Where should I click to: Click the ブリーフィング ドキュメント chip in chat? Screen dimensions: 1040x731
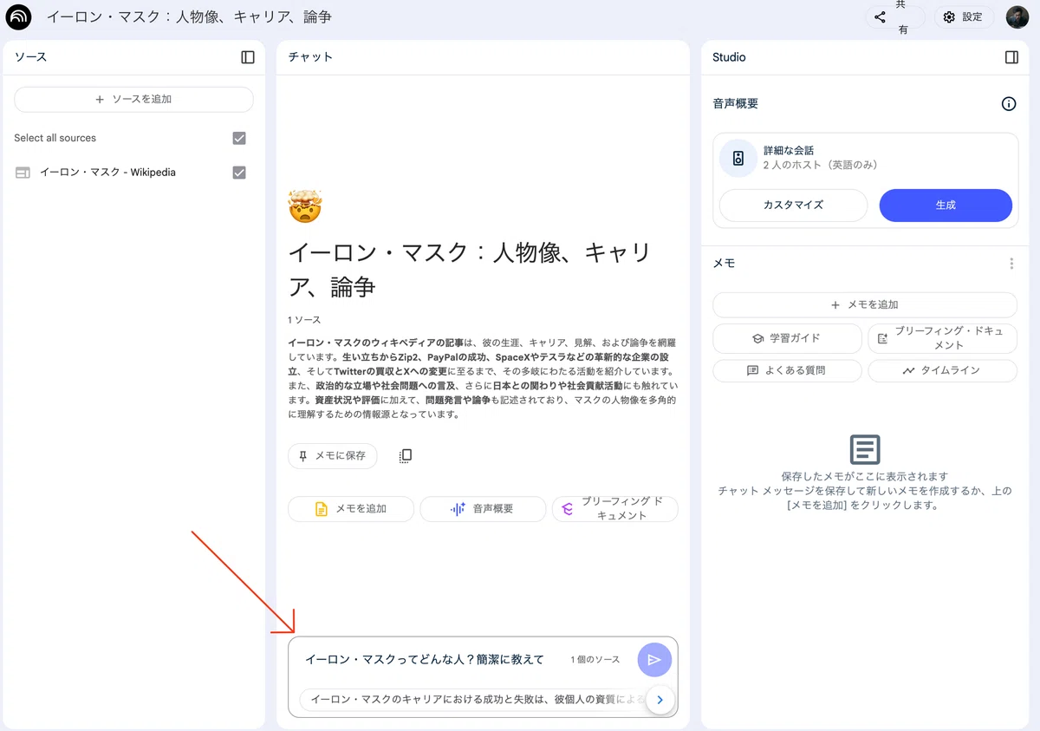[x=614, y=509]
